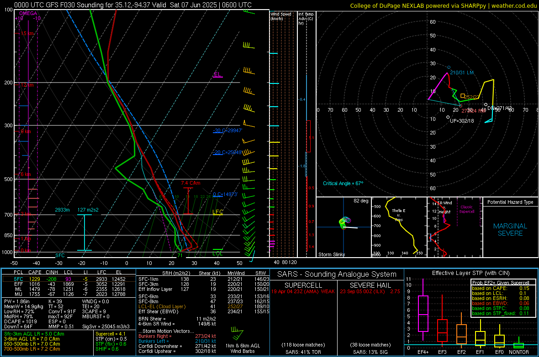
Task: Click the 'Critical Angle = 67°' text
Action: tap(343, 183)
